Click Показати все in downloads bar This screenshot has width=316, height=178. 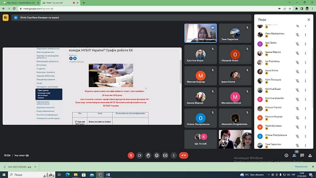pyautogui.click(x=301, y=167)
